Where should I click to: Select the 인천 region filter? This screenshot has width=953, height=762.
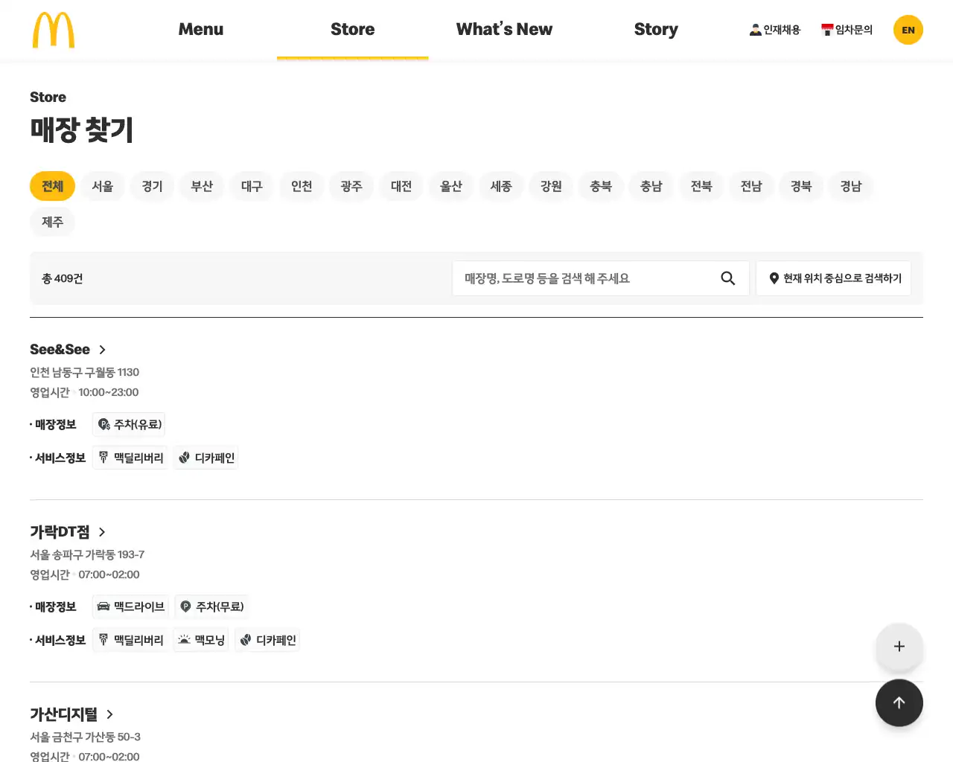(302, 186)
